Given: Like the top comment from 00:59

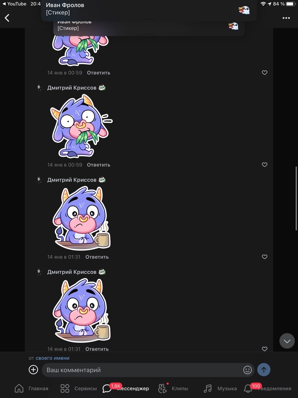Looking at the screenshot, I should [265, 73].
